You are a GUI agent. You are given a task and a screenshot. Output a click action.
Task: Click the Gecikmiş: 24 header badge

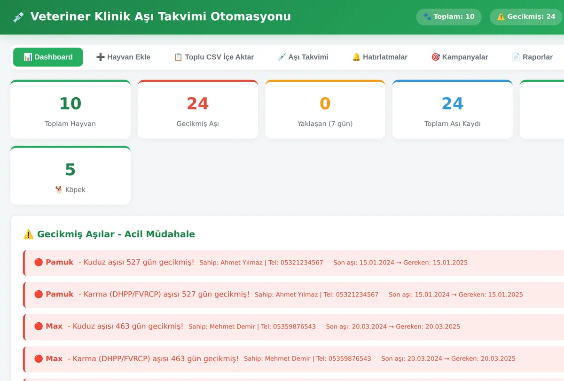(x=526, y=17)
